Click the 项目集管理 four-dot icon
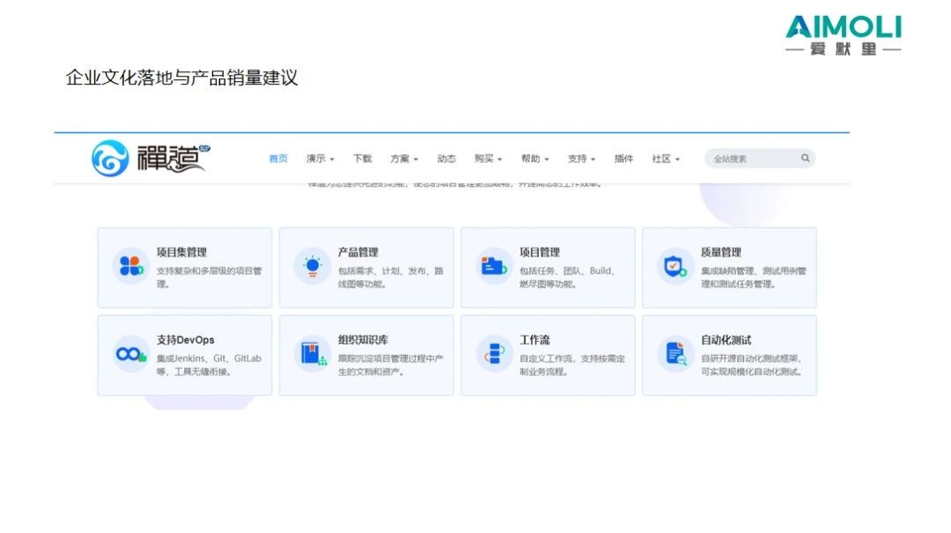951x533 pixels. pyautogui.click(x=130, y=265)
